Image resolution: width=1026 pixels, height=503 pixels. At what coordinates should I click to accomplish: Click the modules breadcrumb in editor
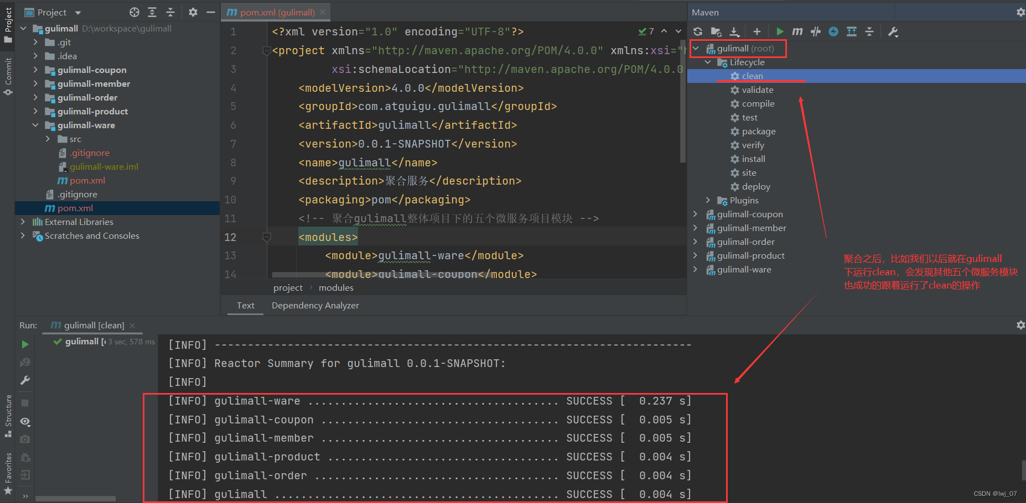pyautogui.click(x=336, y=287)
